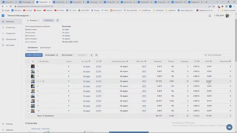Check the checkbox for ad 4

click(28, 81)
